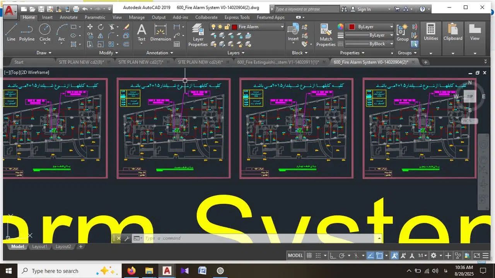Screen dimensions: 495x278
Task: Toggle object snap tracking
Action: pos(370,255)
